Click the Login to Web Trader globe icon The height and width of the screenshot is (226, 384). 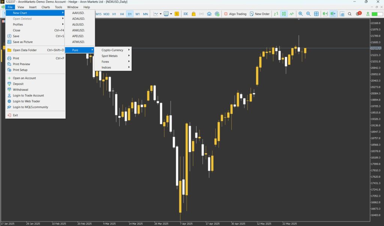click(9, 101)
